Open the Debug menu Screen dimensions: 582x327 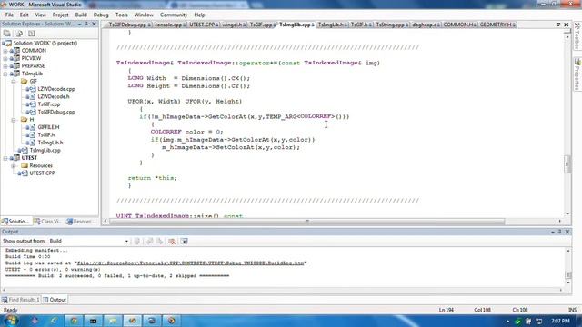101,15
